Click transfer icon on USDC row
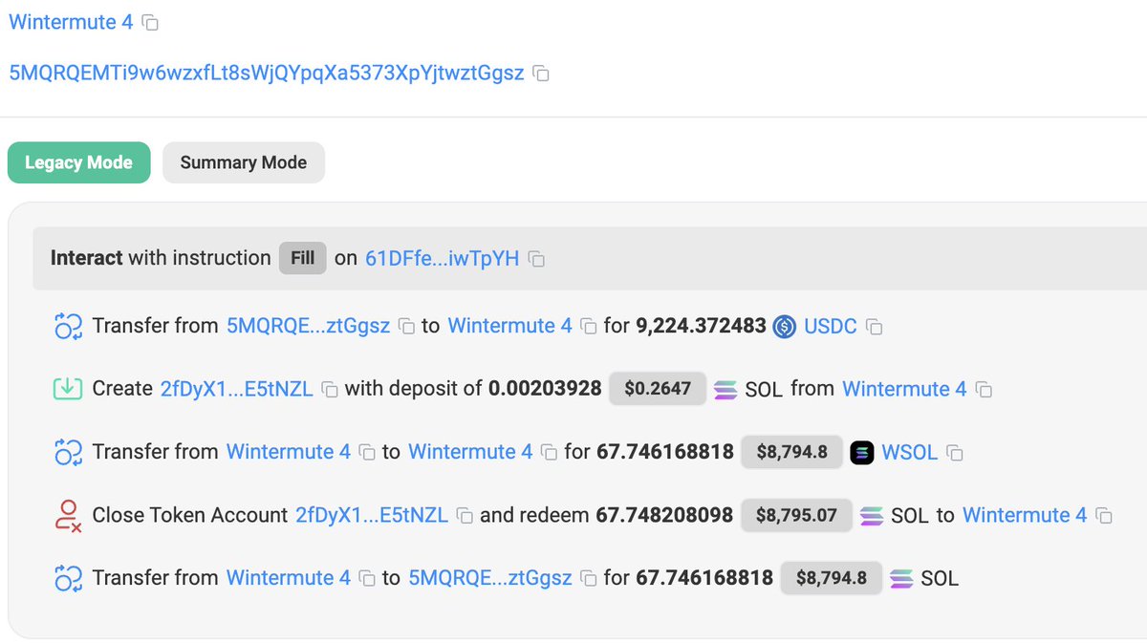1147x643 pixels. pos(68,327)
